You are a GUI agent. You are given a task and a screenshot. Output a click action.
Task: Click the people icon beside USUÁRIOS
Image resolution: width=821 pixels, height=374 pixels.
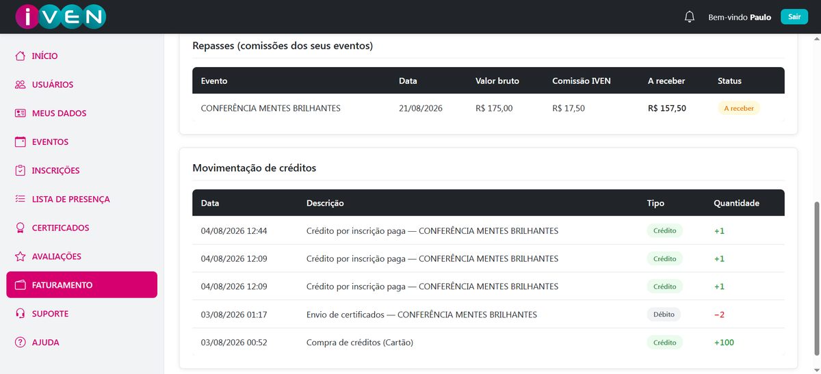[20, 85]
